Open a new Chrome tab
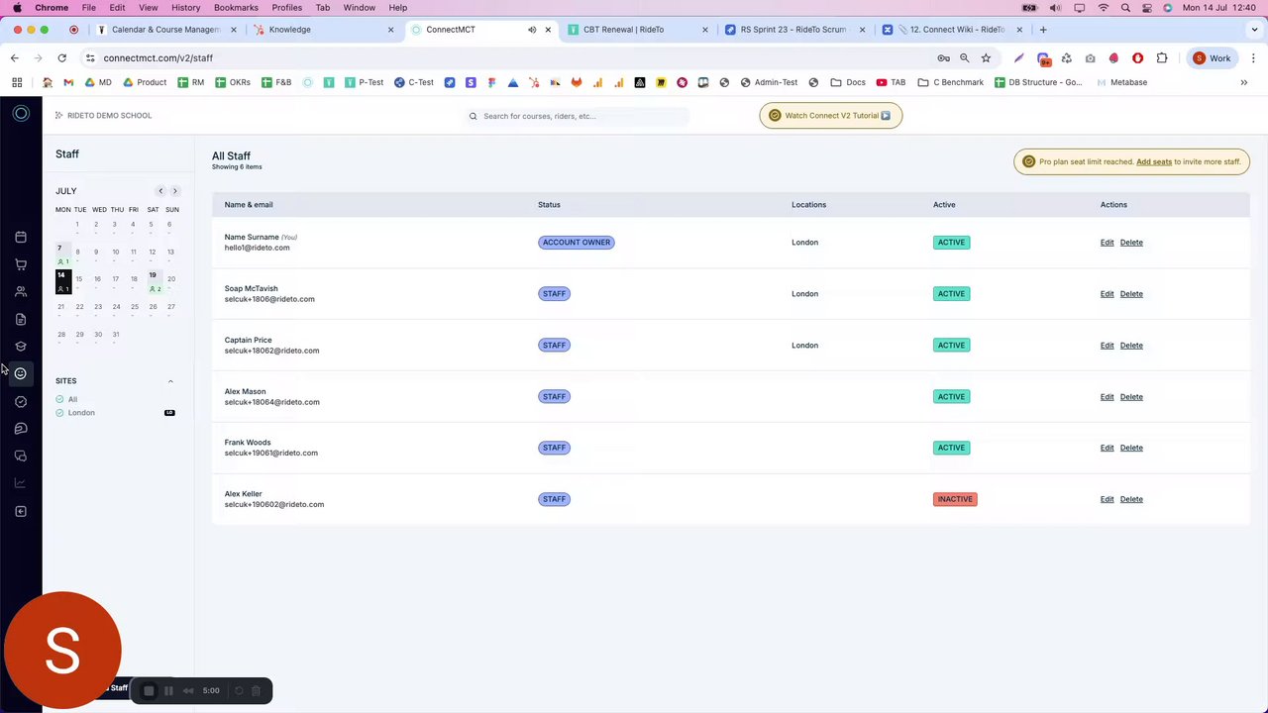1268x713 pixels. point(1043,30)
